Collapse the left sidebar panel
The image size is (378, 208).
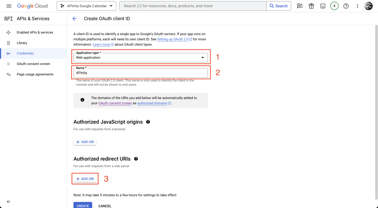click(8, 202)
